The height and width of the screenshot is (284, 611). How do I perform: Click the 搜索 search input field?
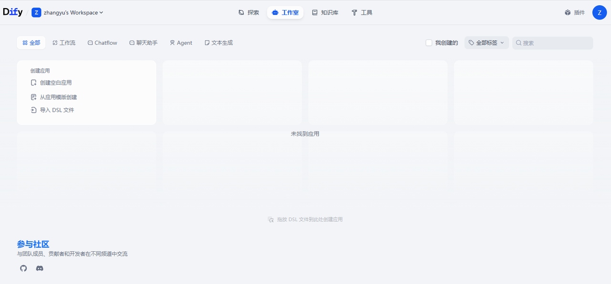pos(556,43)
